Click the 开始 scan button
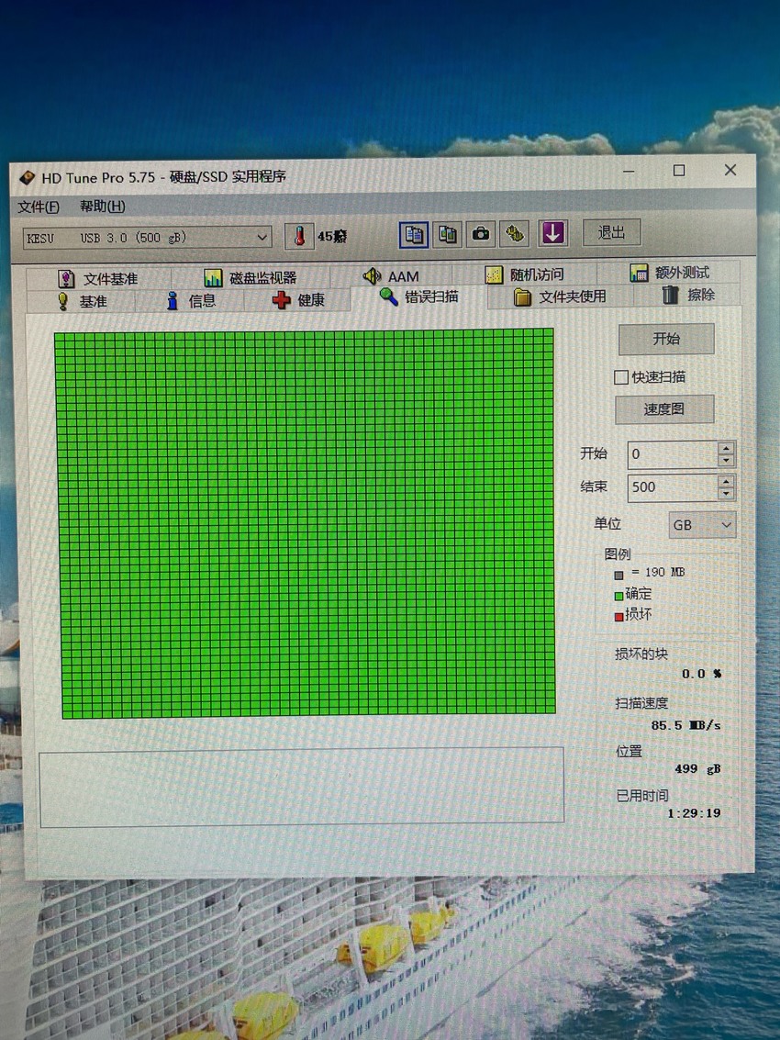Screen dimensions: 780x1040 tap(666, 339)
